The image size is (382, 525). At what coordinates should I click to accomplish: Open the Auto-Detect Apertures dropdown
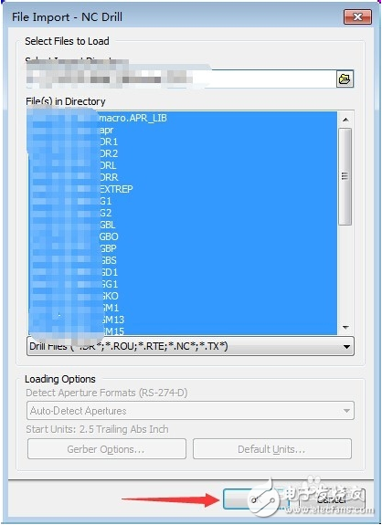(190, 411)
